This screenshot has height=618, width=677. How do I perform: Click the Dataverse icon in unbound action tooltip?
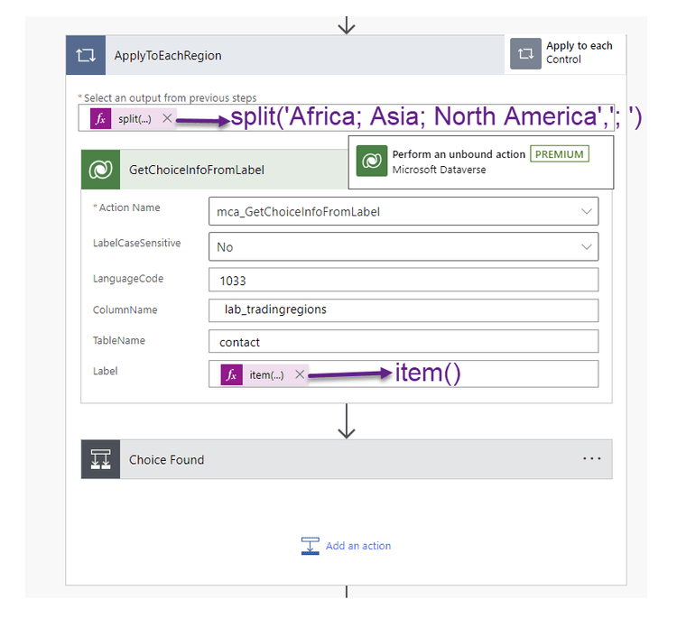tap(372, 161)
